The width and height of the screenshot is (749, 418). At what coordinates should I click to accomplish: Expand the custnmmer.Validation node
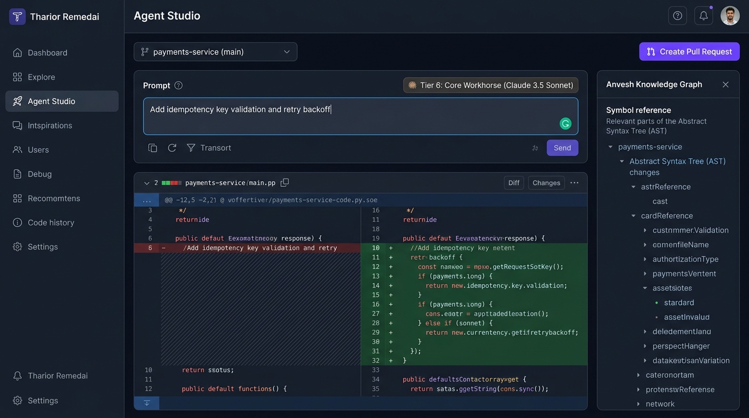click(645, 230)
